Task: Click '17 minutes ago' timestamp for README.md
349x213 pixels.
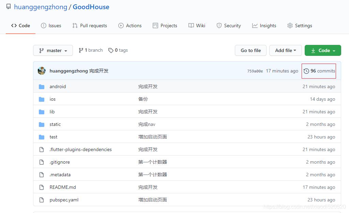Action: pyautogui.click(x=319, y=187)
